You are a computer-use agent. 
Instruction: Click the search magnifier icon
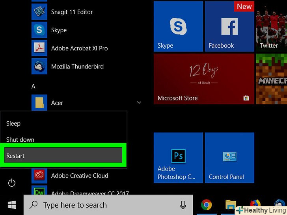tap(34, 205)
